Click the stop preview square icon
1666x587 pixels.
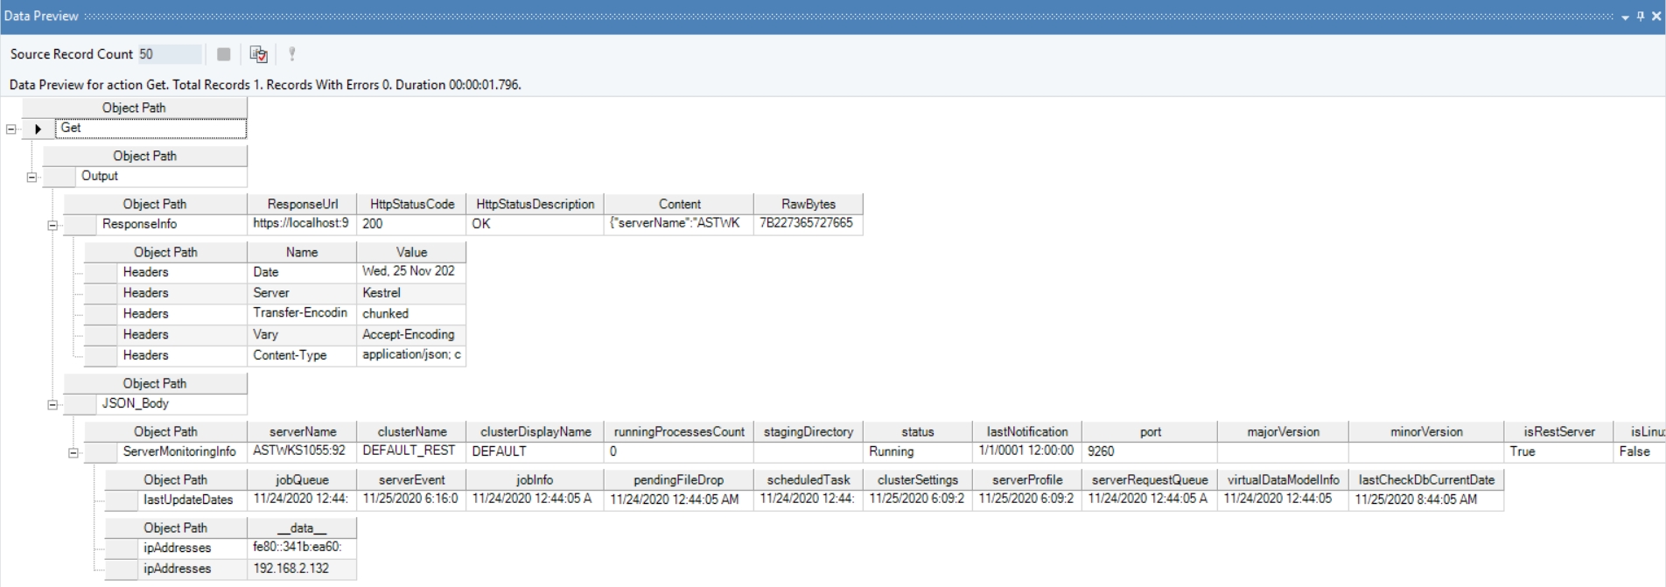pyautogui.click(x=224, y=54)
